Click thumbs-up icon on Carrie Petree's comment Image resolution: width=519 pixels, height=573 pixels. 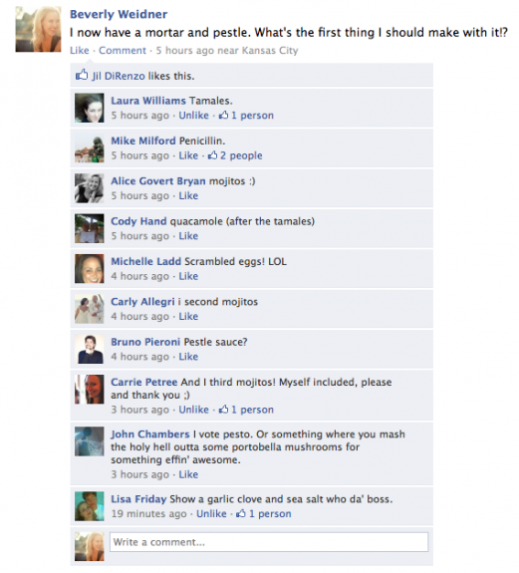tap(223, 410)
